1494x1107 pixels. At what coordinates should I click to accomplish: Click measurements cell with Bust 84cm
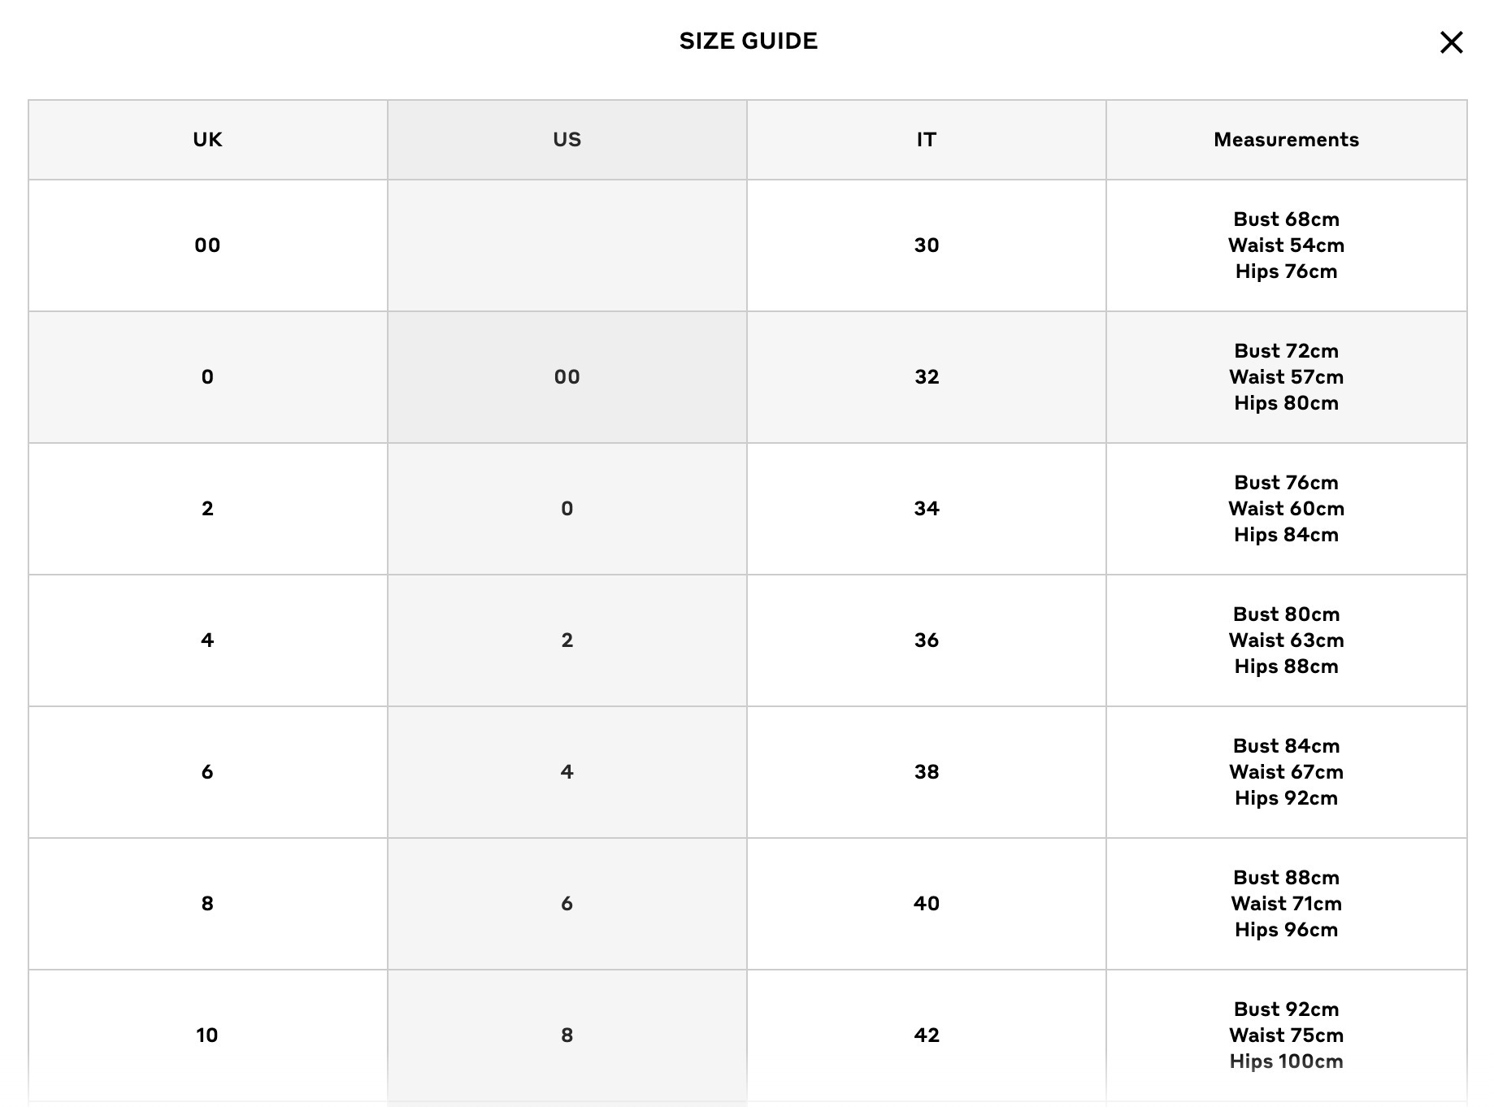tap(1287, 772)
